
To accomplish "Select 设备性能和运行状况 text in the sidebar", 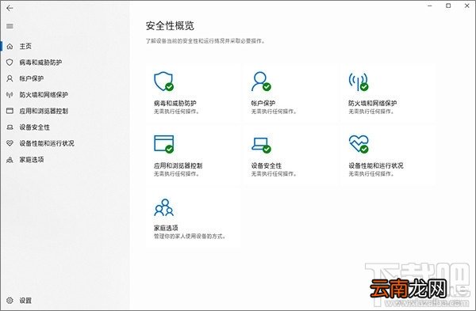I will click(x=47, y=143).
